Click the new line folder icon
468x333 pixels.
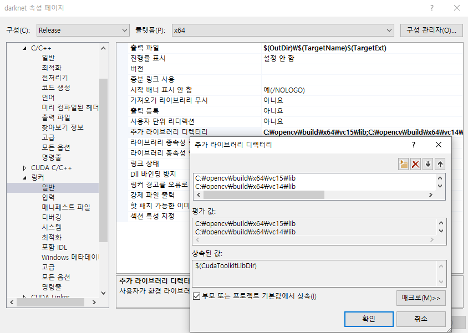click(x=403, y=164)
